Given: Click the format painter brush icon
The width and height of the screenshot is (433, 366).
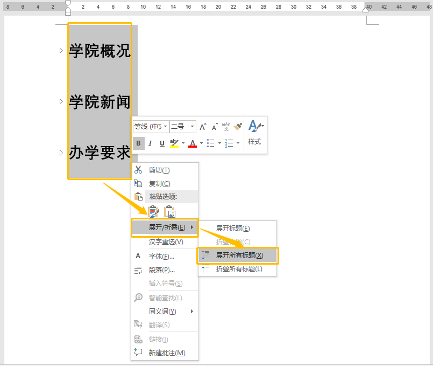Looking at the screenshot, I should 238,127.
